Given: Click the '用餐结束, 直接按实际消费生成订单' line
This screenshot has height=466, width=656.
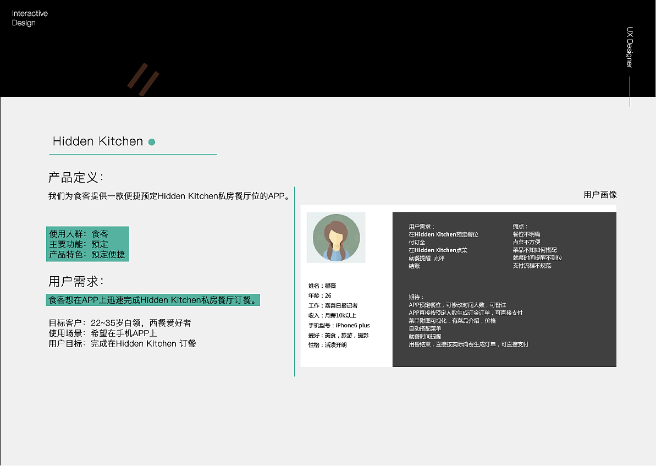Looking at the screenshot, I should click(468, 344).
